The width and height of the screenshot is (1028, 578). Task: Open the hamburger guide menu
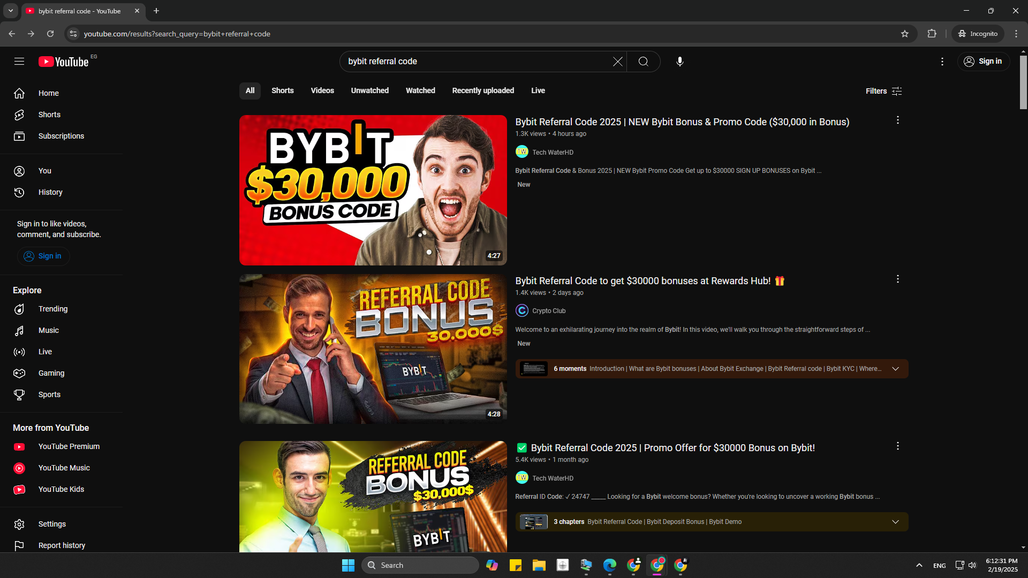tap(19, 62)
